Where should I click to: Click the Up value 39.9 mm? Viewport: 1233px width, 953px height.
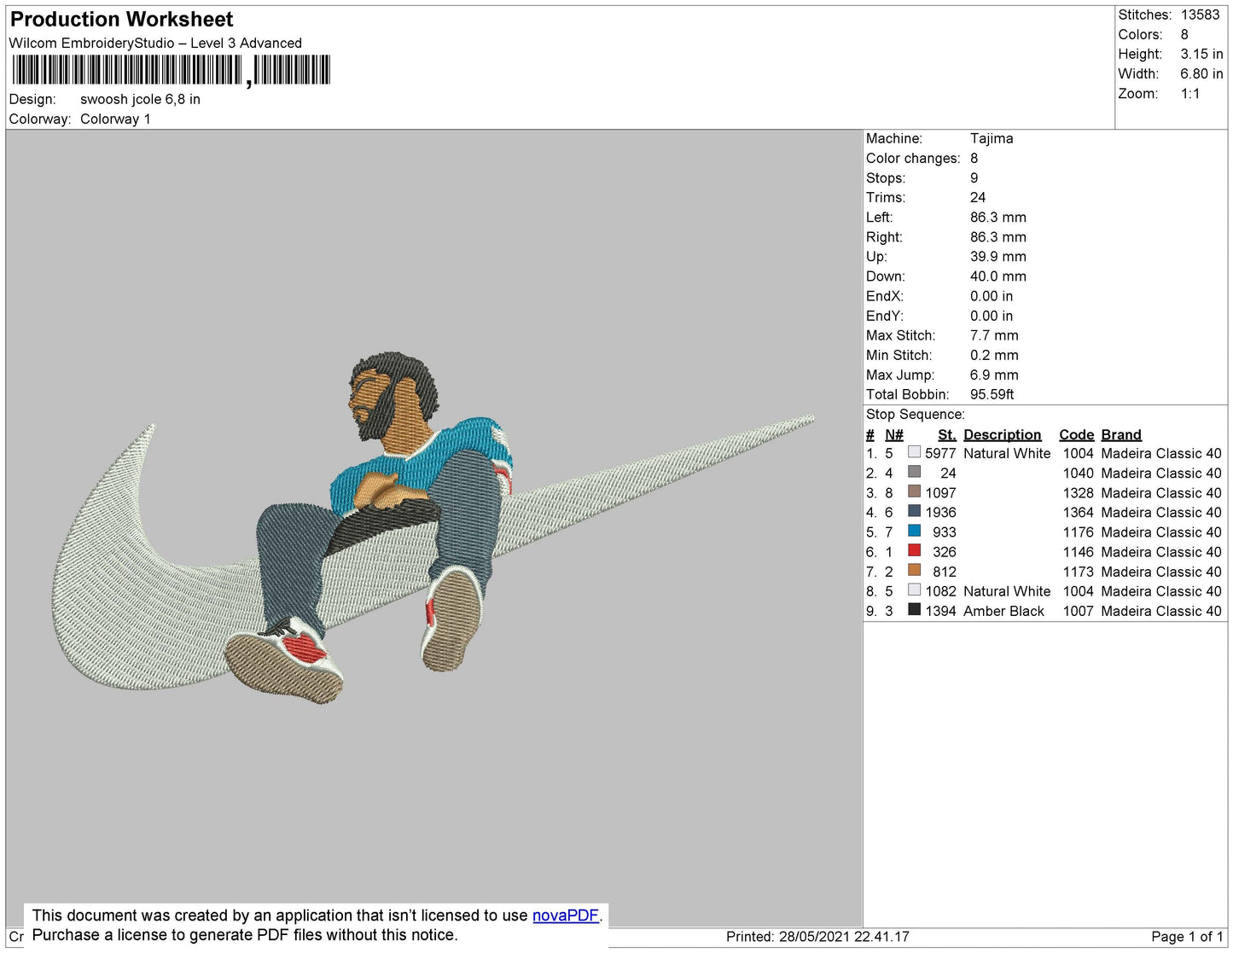pos(998,256)
